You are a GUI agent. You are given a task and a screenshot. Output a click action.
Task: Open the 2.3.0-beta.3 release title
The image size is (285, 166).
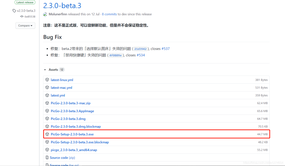tap(62, 5)
